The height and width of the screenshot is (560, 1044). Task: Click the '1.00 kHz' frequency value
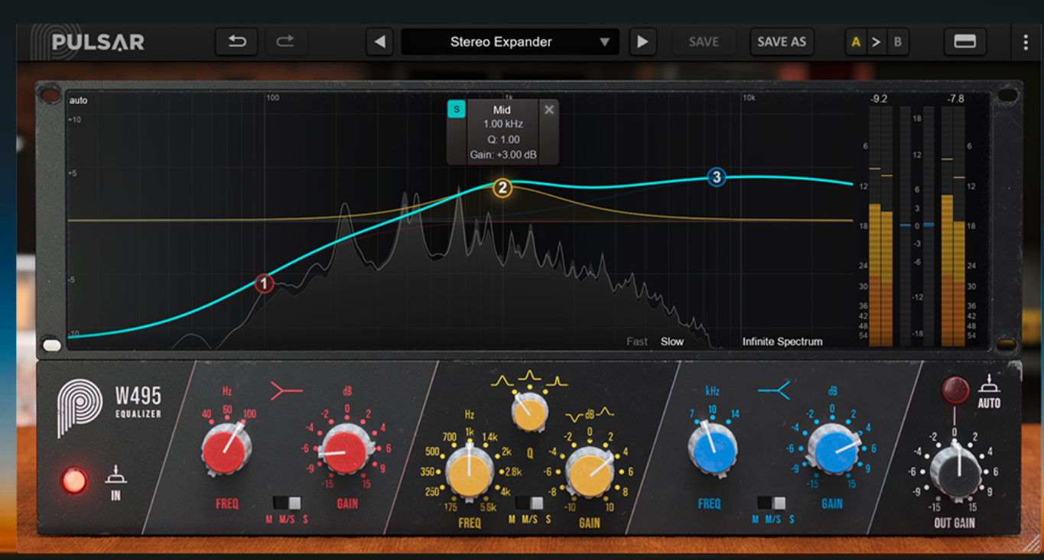pos(502,124)
